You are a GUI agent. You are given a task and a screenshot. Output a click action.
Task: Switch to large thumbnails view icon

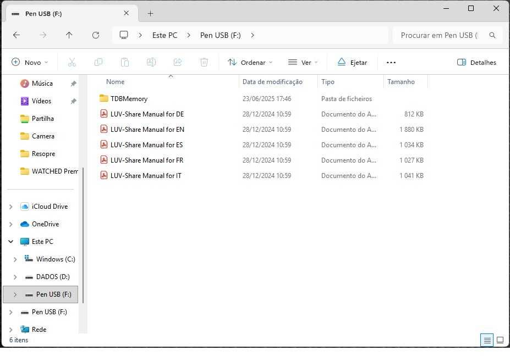pyautogui.click(x=500, y=340)
